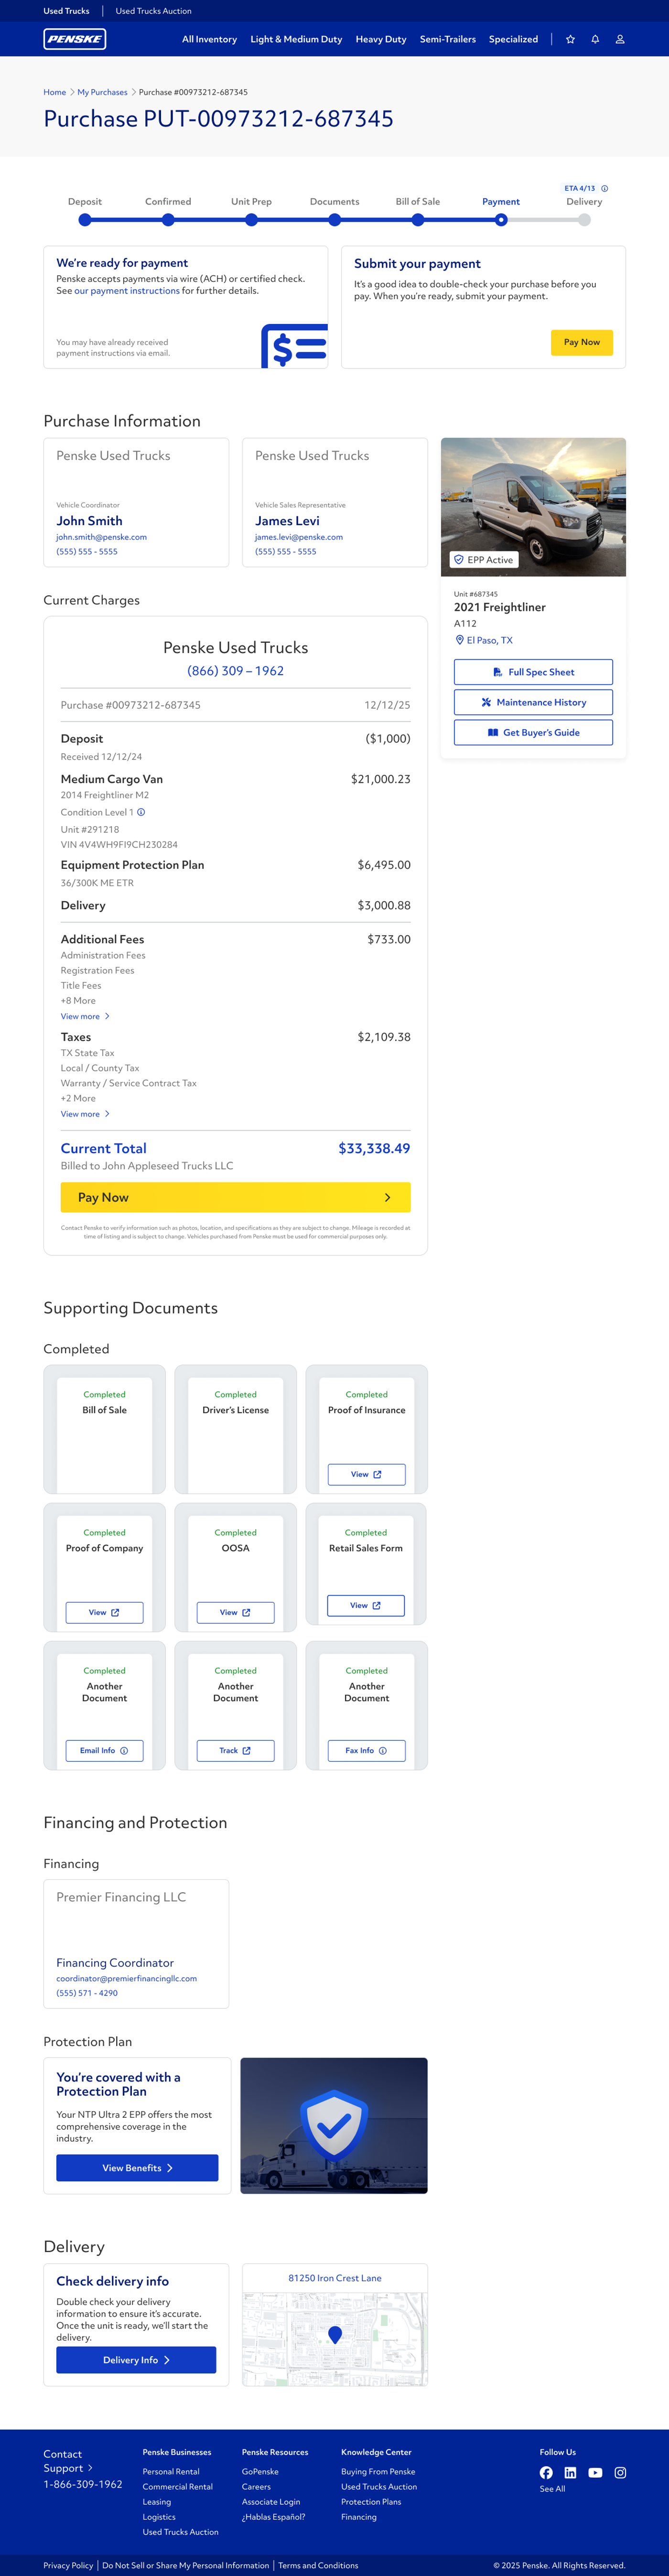Select the Payment progress step

click(501, 220)
